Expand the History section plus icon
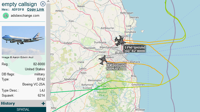Viewport: 200px width, 112px height. click(x=43, y=103)
